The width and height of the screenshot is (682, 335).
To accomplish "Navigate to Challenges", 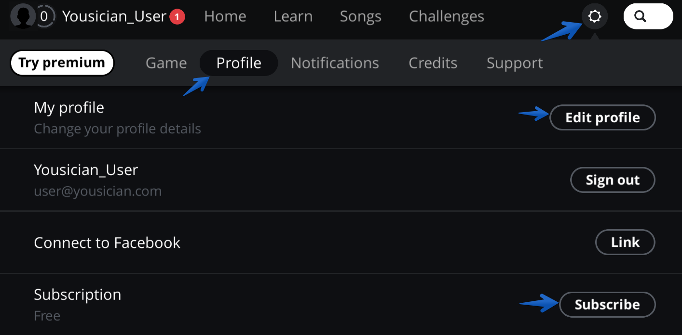I will 447,17.
